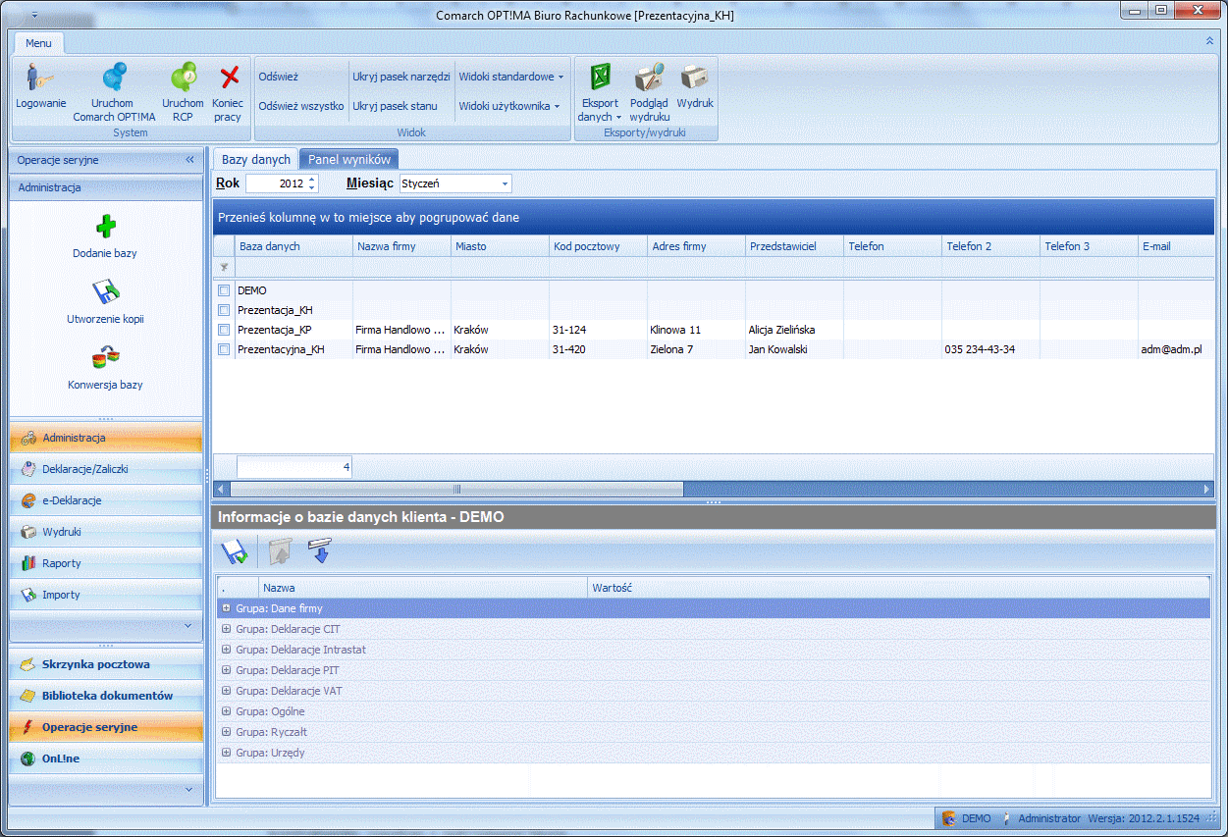Screen dimensions: 1228x837
Task: Click the horizontal scrollbar of database grid
Action: (x=455, y=489)
